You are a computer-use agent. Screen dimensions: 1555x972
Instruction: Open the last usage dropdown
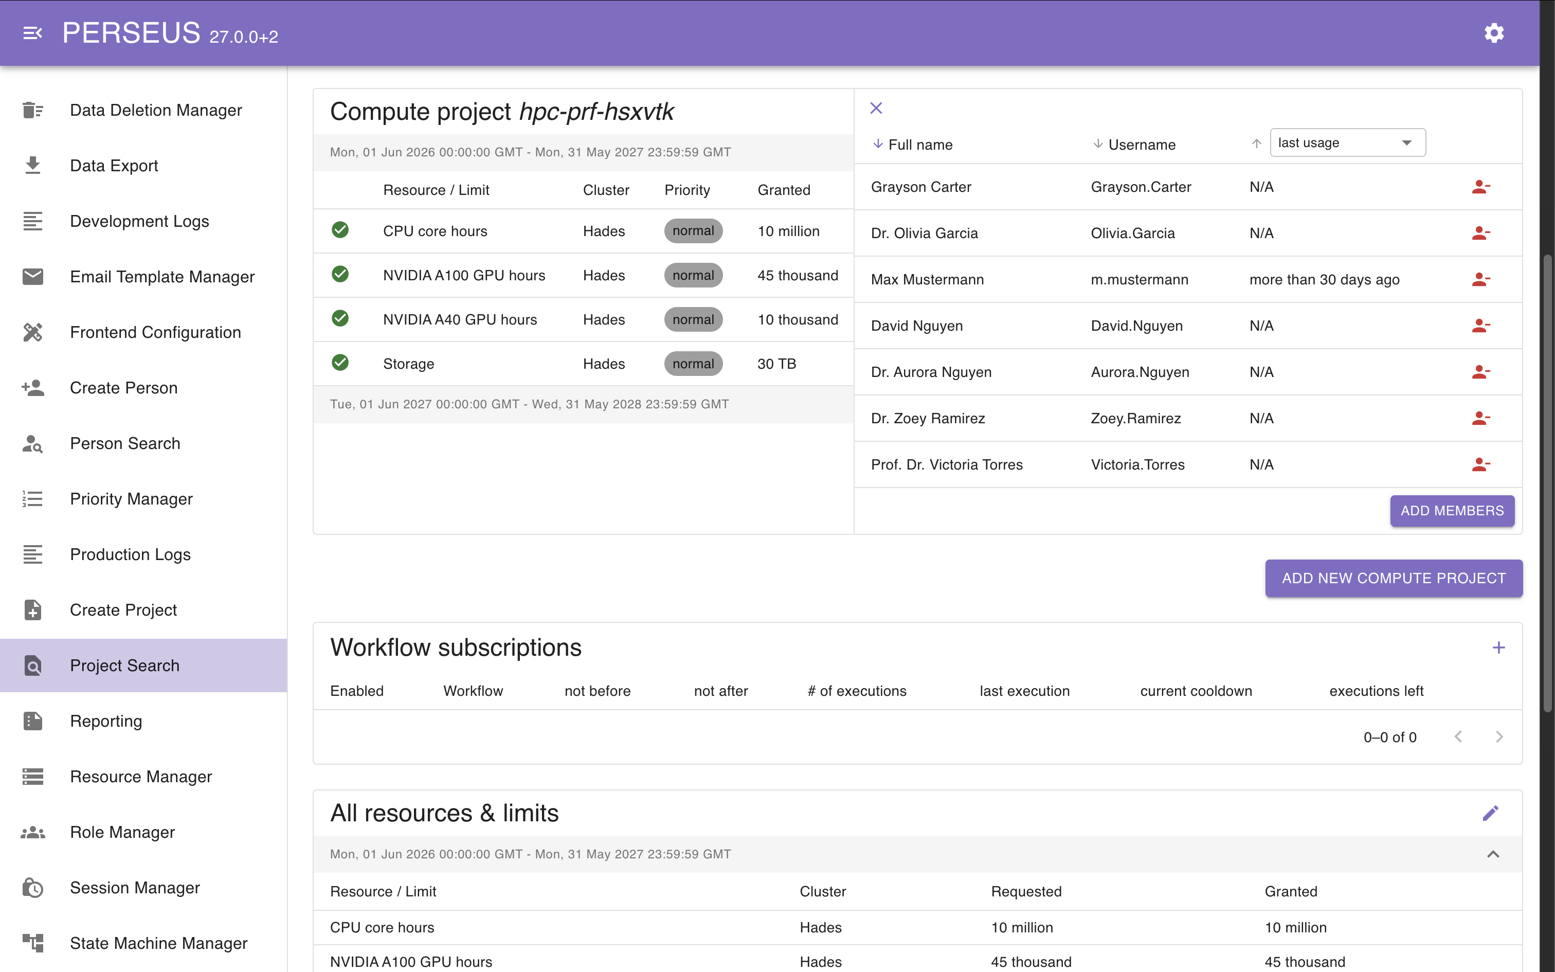pyautogui.click(x=1347, y=143)
